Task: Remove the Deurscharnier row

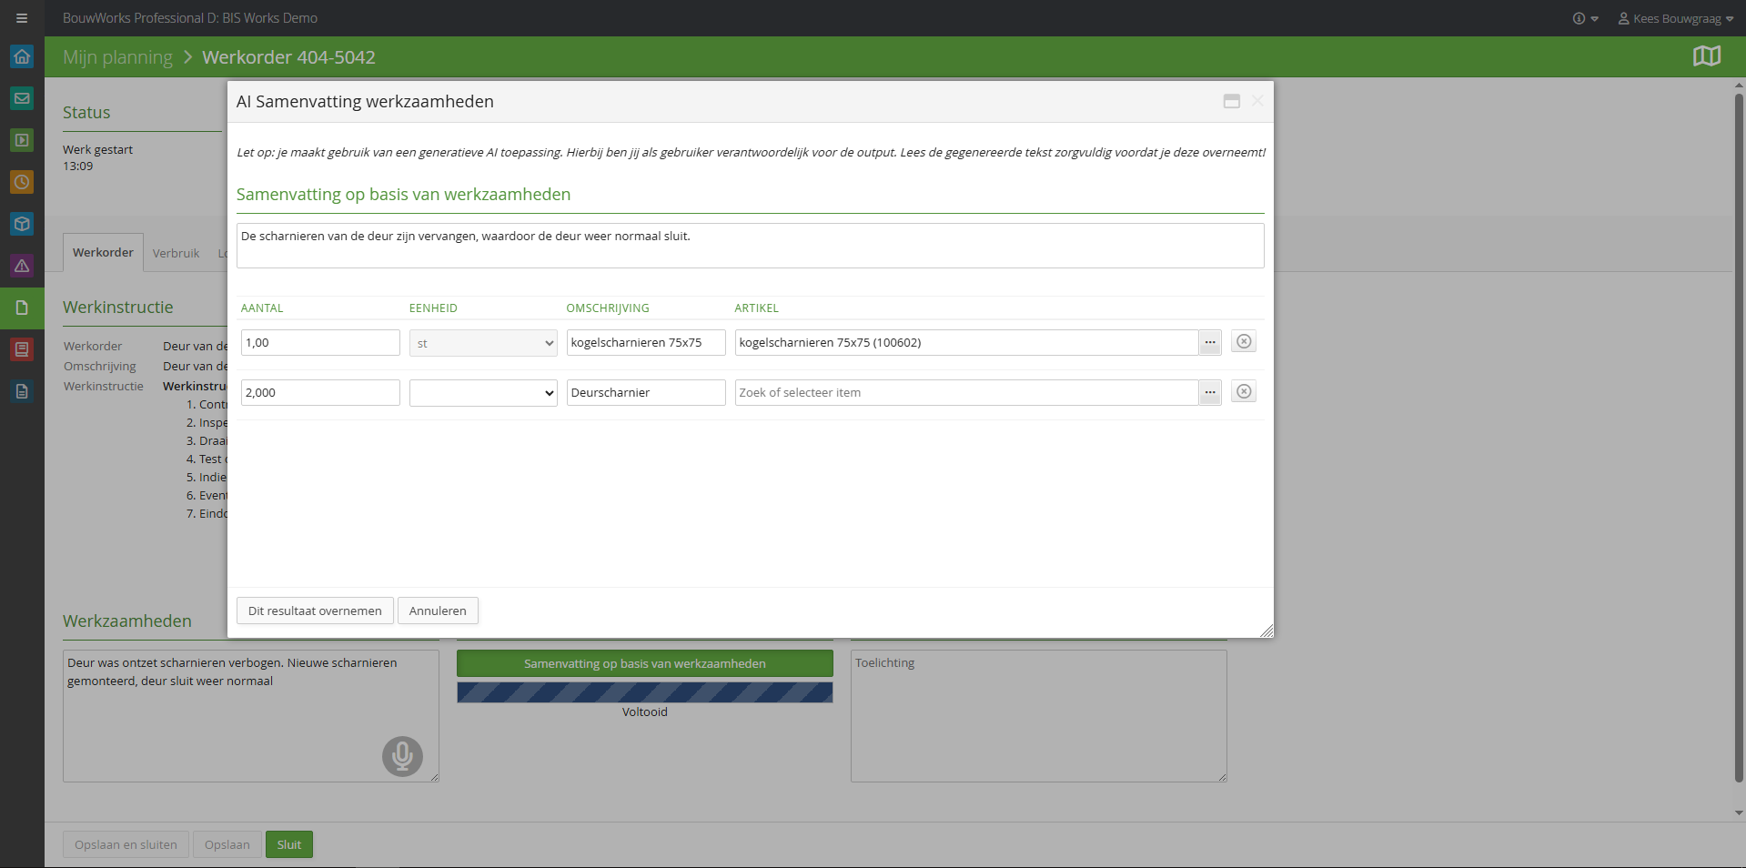Action: pyautogui.click(x=1244, y=391)
